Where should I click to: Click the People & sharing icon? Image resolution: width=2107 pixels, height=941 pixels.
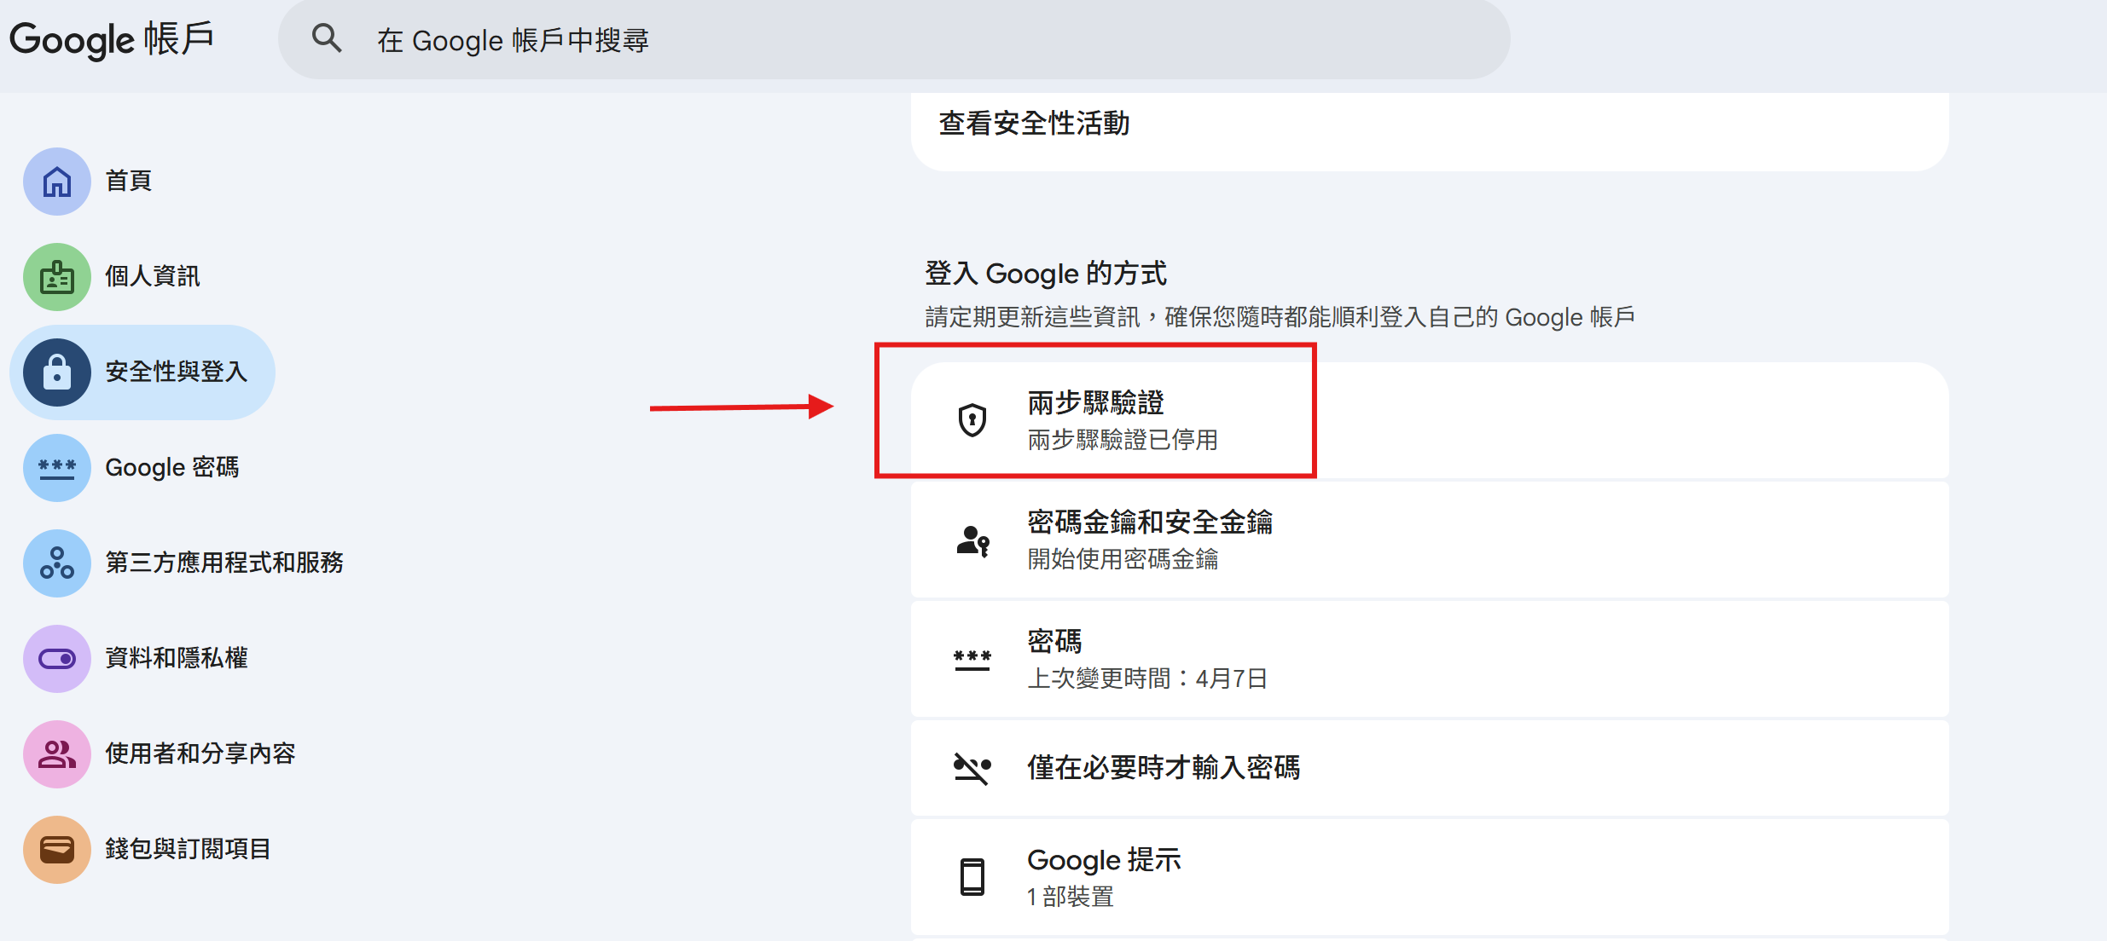point(57,754)
